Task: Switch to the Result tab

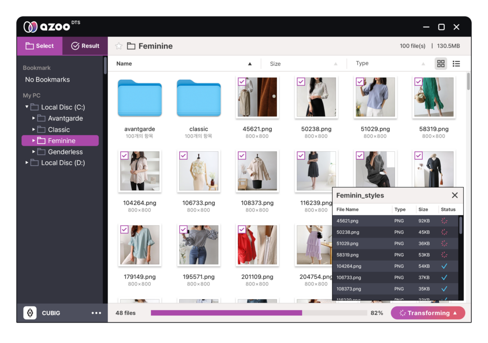Action: 85,46
